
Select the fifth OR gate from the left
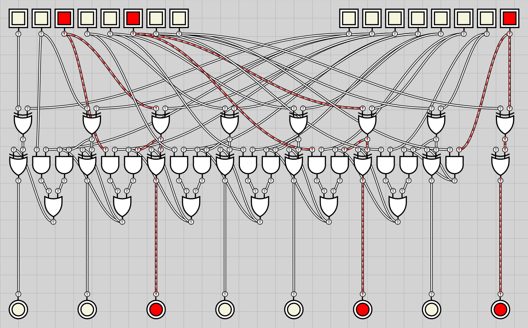(329, 206)
